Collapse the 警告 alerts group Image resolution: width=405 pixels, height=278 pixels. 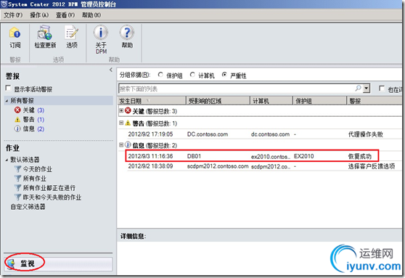(x=121, y=123)
